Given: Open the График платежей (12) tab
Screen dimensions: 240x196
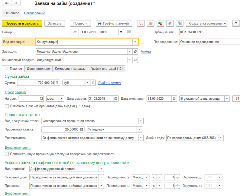Looking at the screenshot, I should (106, 69).
